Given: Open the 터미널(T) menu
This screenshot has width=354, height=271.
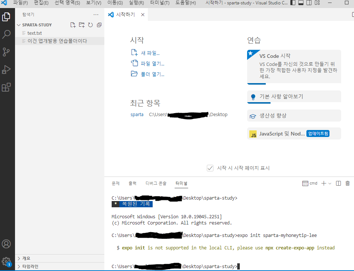Looking at the screenshot, I should click(160, 3).
